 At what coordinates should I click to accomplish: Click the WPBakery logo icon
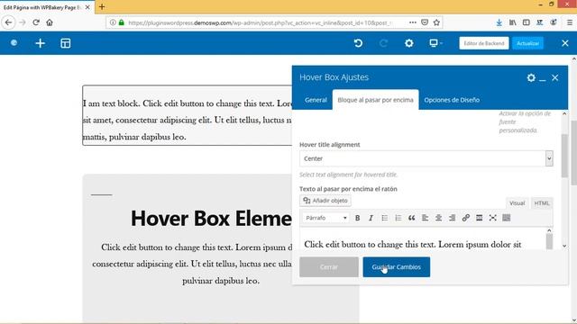(14, 43)
